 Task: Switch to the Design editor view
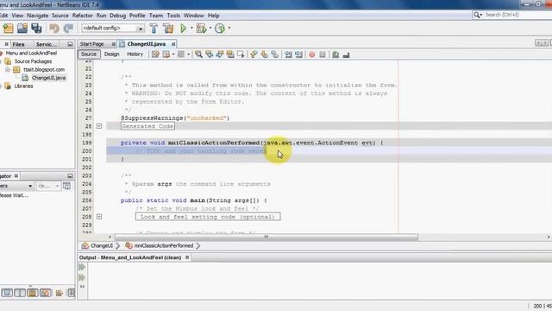pyautogui.click(x=112, y=54)
